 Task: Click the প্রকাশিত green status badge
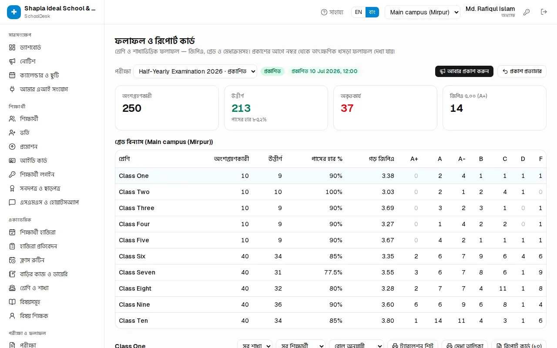tap(272, 71)
